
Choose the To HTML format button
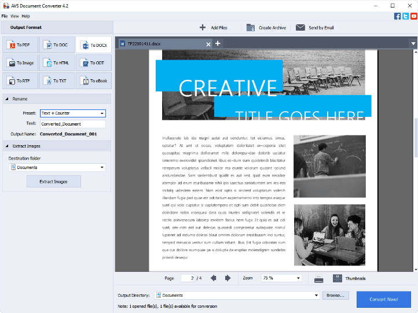coord(57,63)
